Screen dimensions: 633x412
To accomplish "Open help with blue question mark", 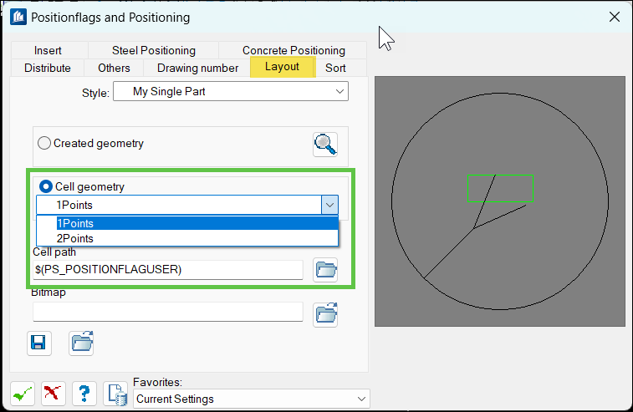I will coord(84,394).
